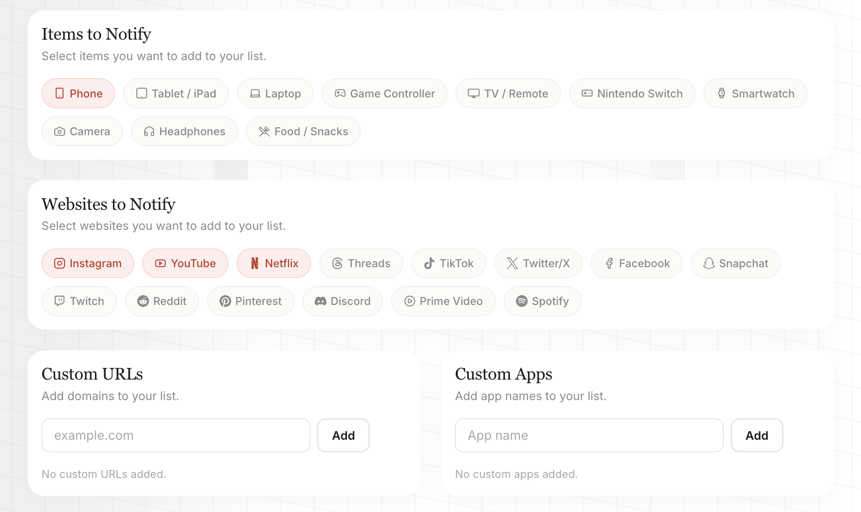861x512 pixels.
Task: Click the watch icon in Smartwatch chip
Action: [x=722, y=93]
